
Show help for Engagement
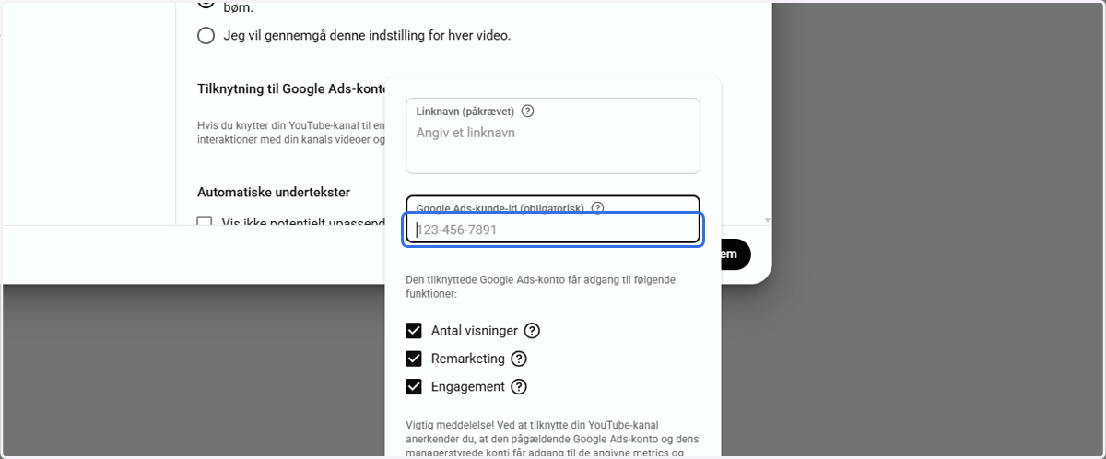pyautogui.click(x=519, y=387)
